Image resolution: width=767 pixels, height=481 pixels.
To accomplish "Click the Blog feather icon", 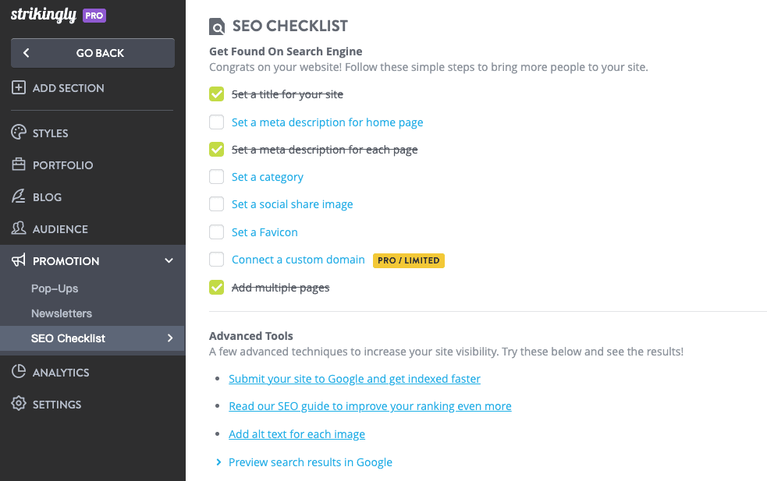I will [x=19, y=196].
